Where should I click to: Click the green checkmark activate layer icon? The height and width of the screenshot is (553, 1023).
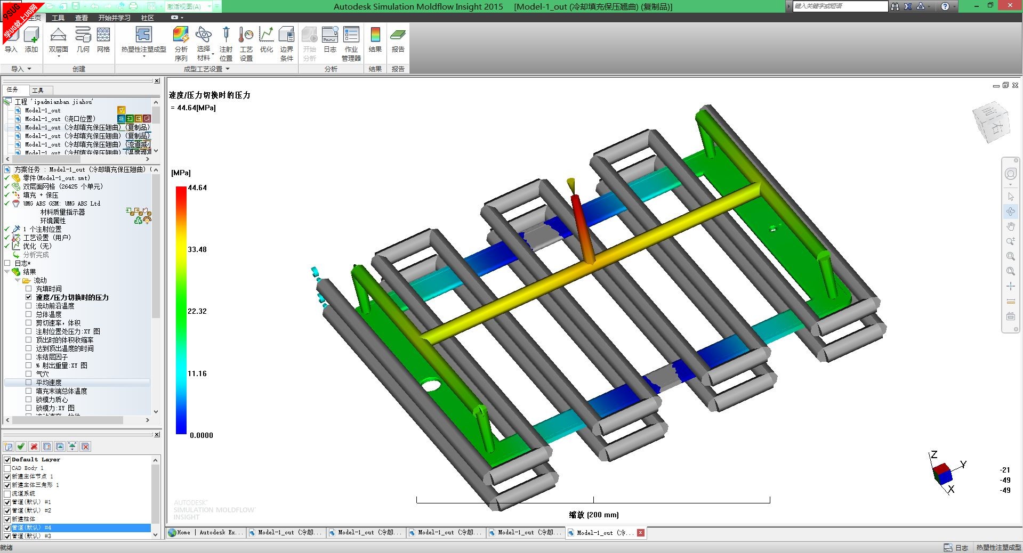pos(21,446)
